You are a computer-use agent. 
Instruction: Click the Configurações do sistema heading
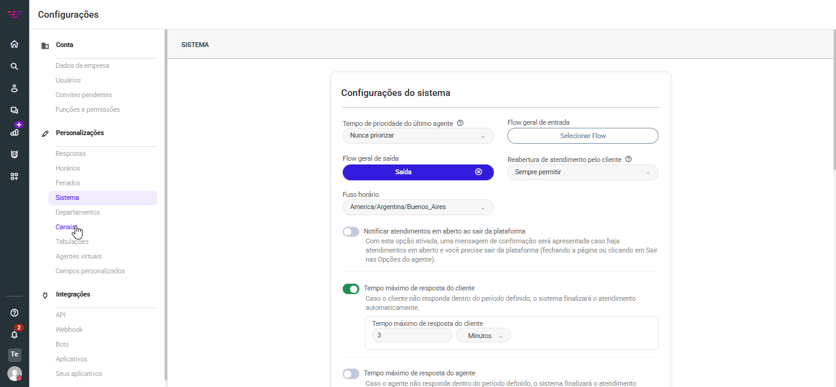tap(395, 93)
